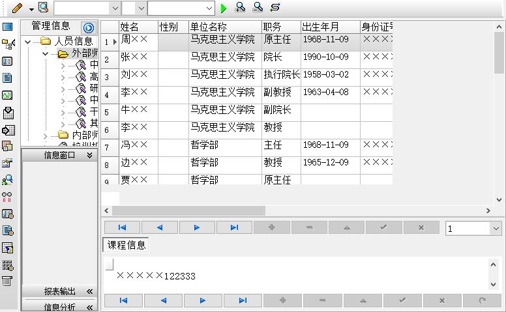This screenshot has height=312, width=506.
Task: Go to last record in upper navigator
Action: tap(234, 227)
